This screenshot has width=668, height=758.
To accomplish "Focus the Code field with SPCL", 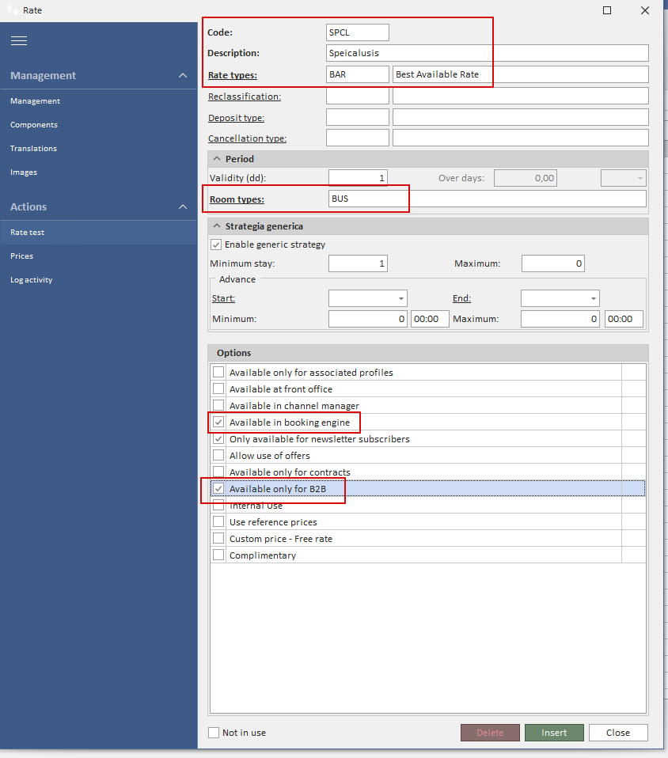I will pyautogui.click(x=358, y=32).
